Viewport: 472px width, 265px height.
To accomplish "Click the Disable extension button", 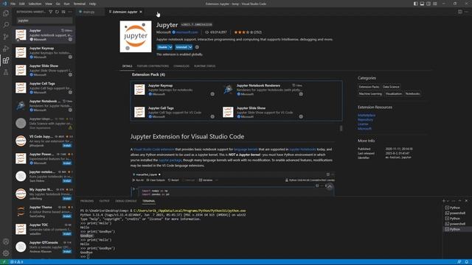I will [162, 47].
